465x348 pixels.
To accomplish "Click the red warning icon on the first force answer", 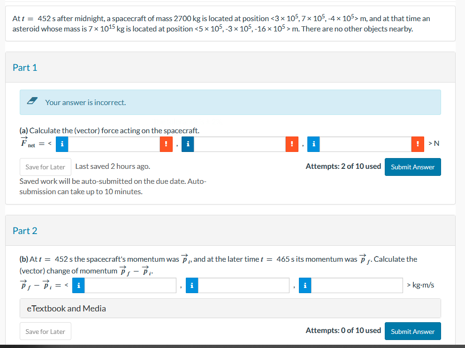I will 167,144.
